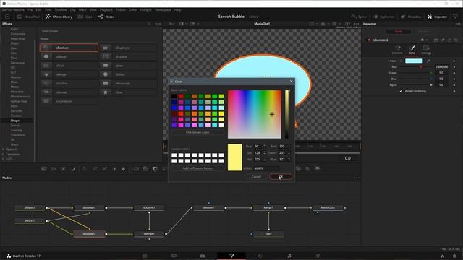
Task: Click the Inspector color swatch
Action: point(414,61)
